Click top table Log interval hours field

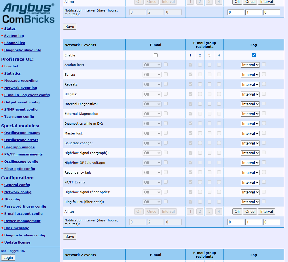[253, 12]
